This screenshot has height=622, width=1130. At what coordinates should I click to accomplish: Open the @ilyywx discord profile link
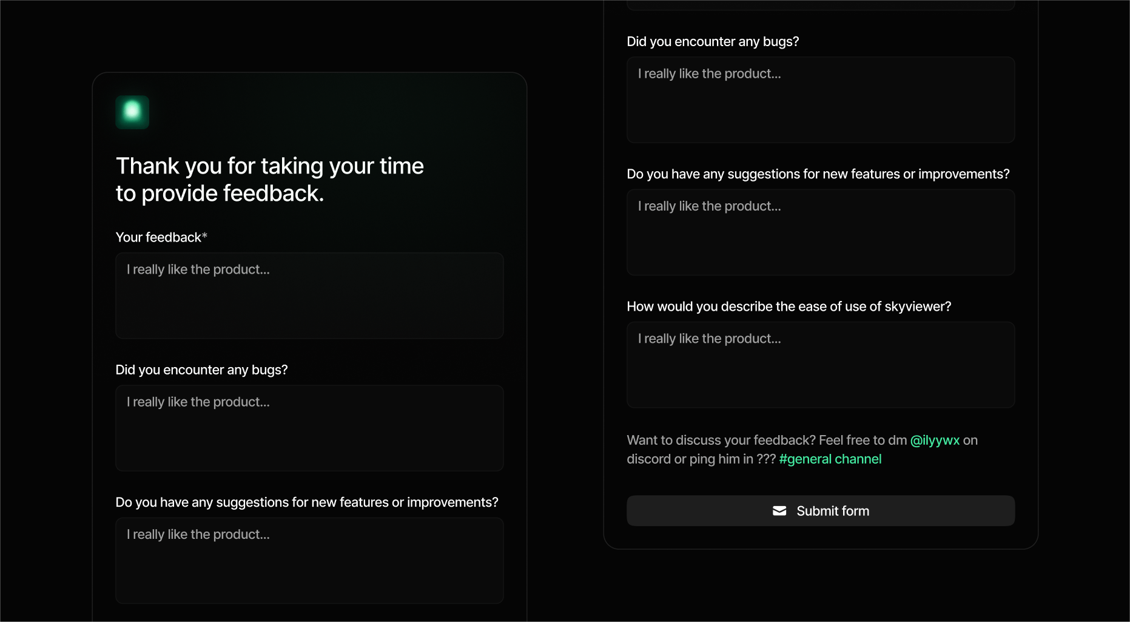click(933, 440)
